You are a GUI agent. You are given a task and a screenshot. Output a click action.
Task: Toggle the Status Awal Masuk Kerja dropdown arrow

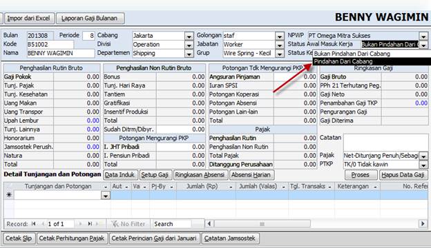point(423,45)
